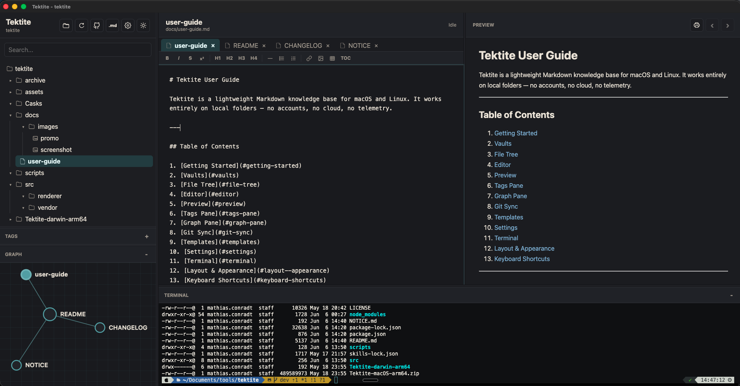Click the Search input field
The height and width of the screenshot is (386, 740).
click(x=78, y=50)
